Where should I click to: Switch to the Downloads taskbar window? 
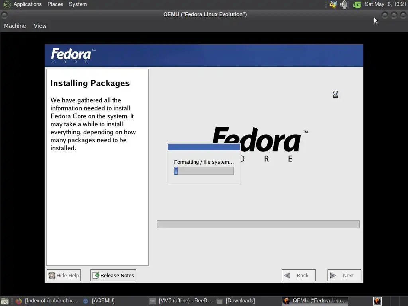tap(236, 301)
